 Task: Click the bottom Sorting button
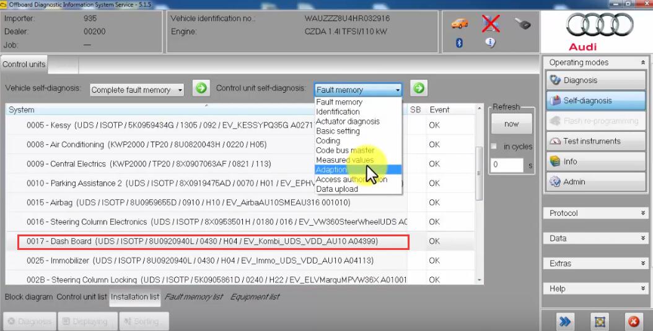click(144, 322)
